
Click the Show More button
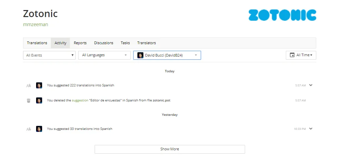coord(169,149)
